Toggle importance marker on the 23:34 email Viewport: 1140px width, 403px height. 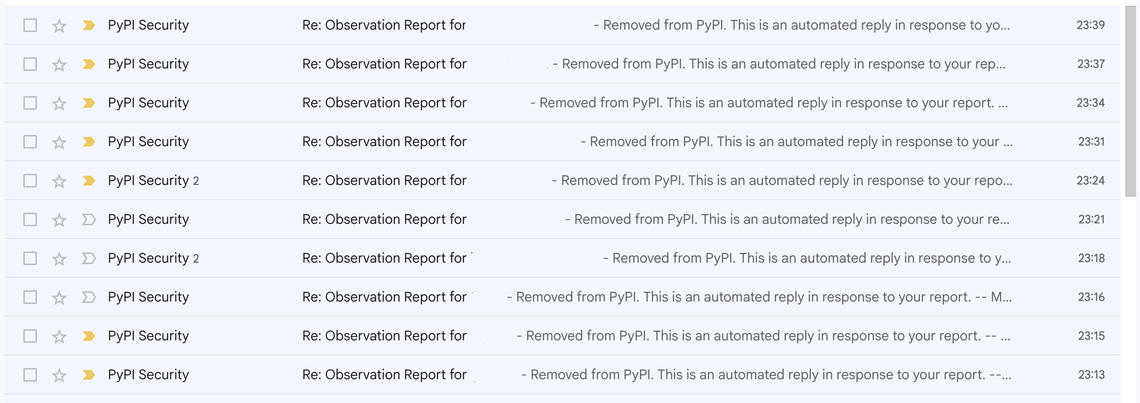88,103
